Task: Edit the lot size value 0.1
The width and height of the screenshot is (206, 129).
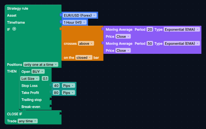Action: (x=45, y=79)
